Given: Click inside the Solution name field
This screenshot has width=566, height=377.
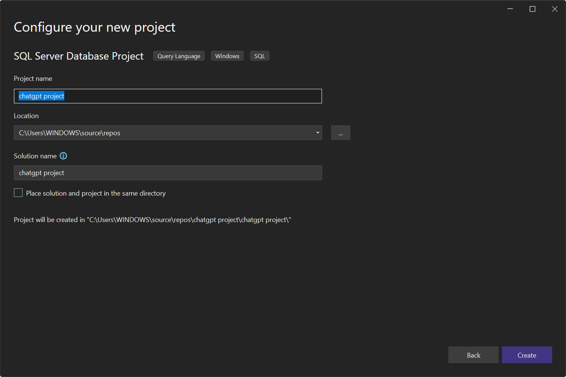Looking at the screenshot, I should tap(168, 173).
